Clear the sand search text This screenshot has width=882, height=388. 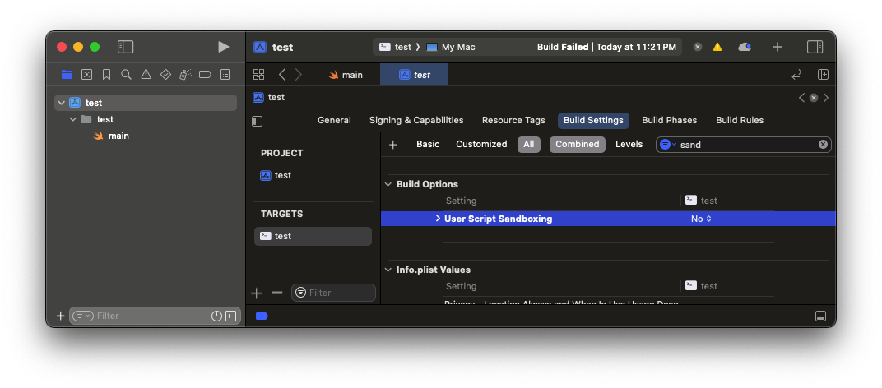(x=823, y=145)
